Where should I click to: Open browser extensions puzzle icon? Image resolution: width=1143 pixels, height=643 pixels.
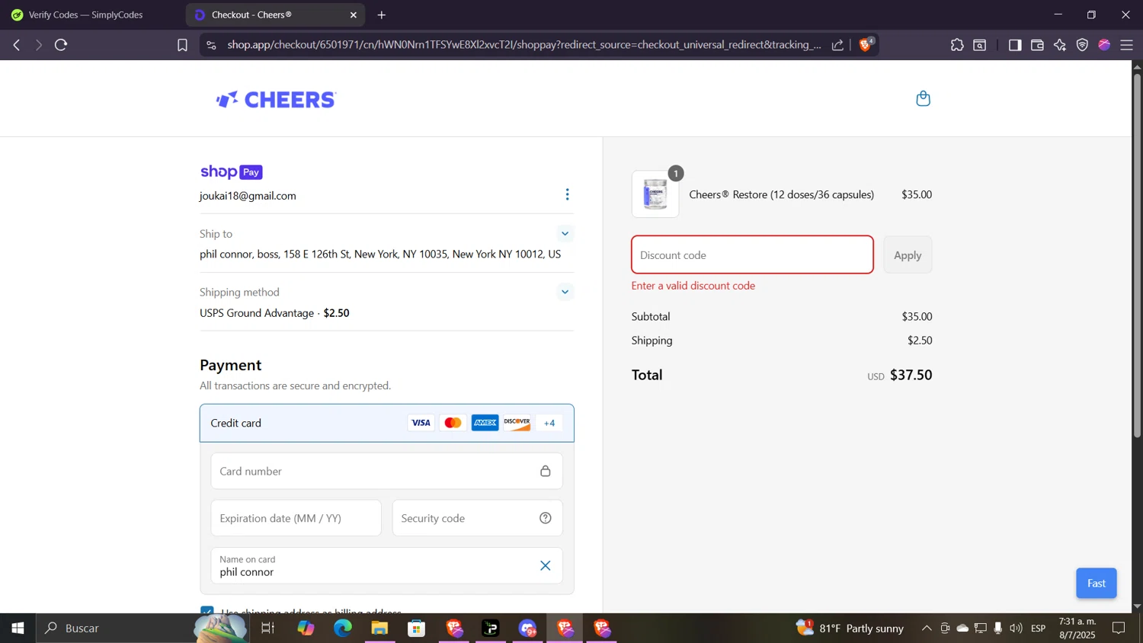click(957, 45)
